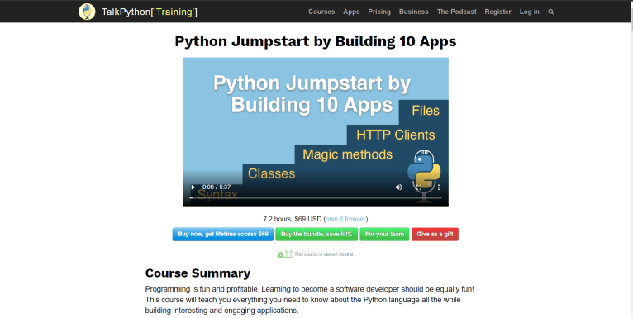Image resolution: width=633 pixels, height=318 pixels.
Task: Open the 'carbon neutral' link
Action: (338, 254)
